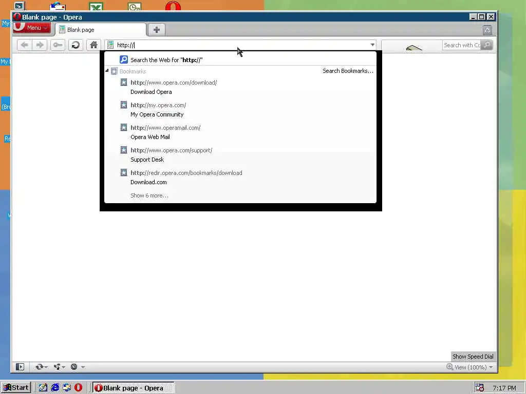
Task: Launch Opera from quick launch bar
Action: click(79, 388)
